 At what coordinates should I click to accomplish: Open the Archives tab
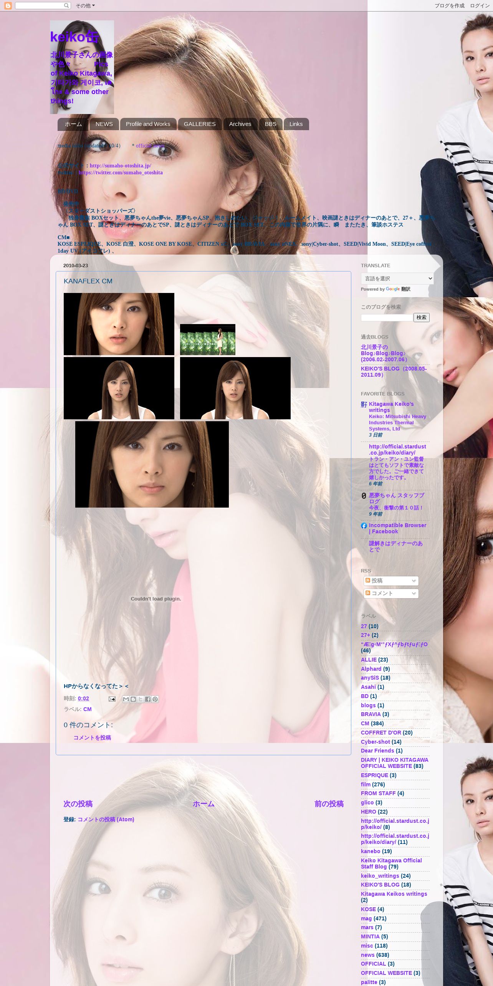[x=240, y=124]
